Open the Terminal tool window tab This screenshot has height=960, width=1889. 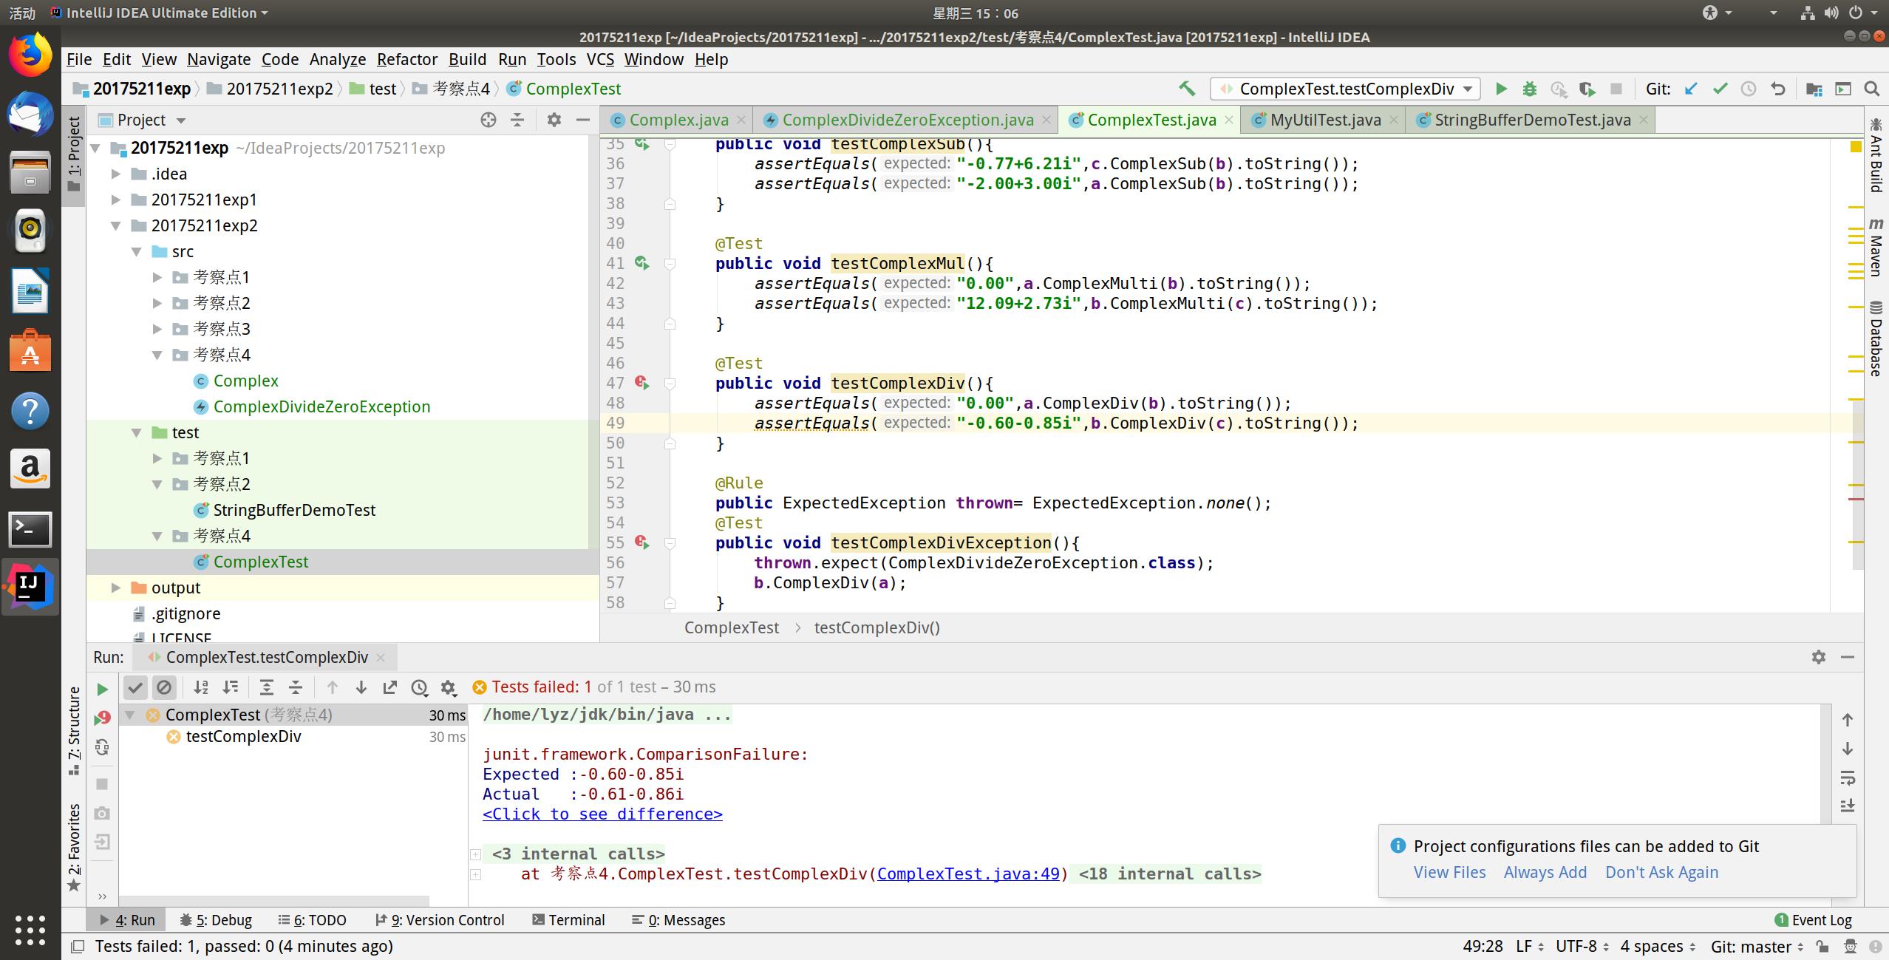[568, 920]
